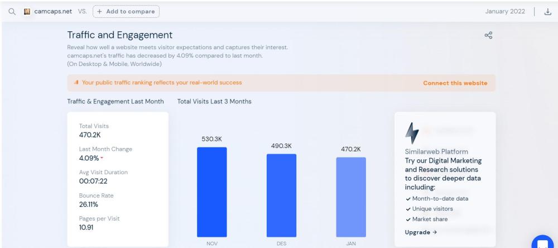
Task: Open the chat widget bubble
Action: 542,242
